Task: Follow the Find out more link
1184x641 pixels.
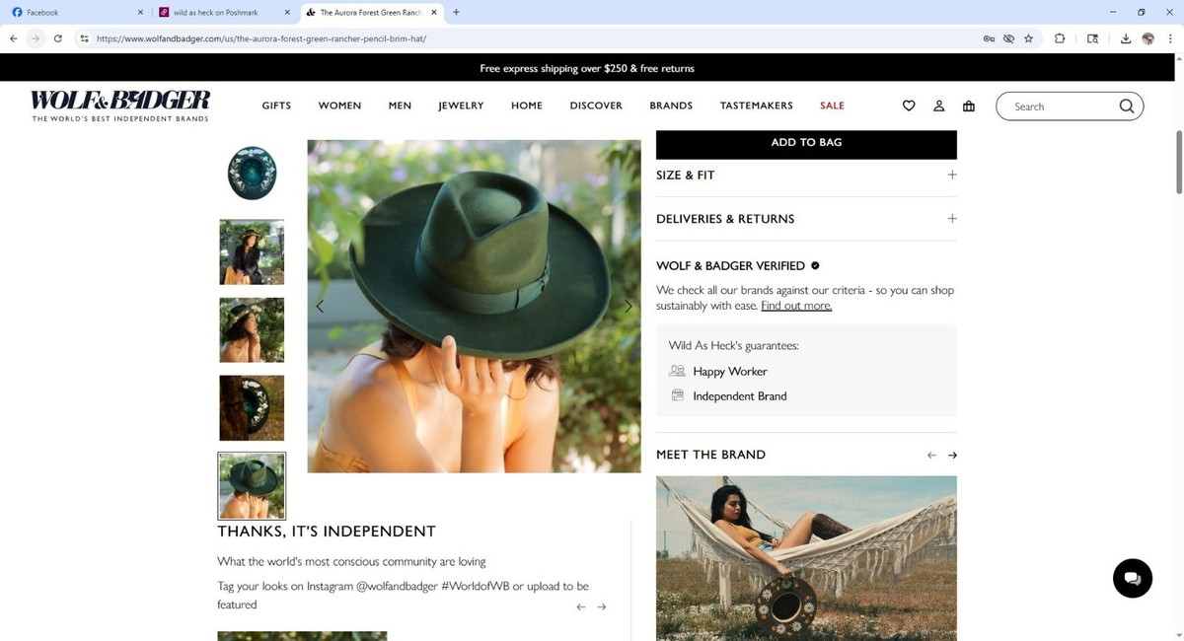Action: [796, 306]
